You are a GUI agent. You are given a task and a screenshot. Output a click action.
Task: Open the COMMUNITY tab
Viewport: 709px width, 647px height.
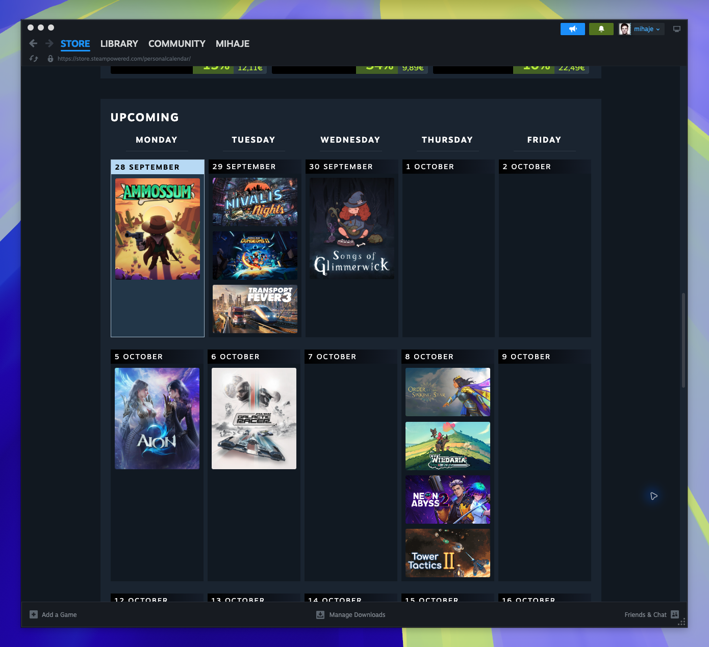coord(177,44)
